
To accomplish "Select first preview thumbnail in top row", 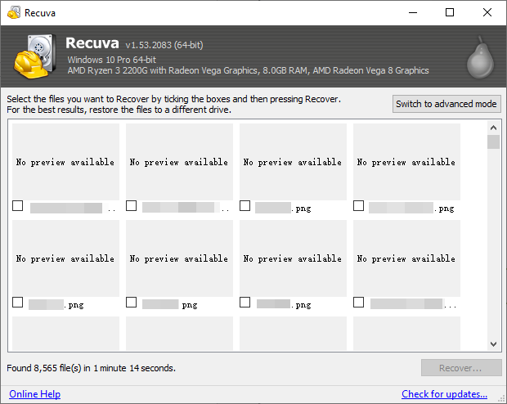I will pos(65,162).
